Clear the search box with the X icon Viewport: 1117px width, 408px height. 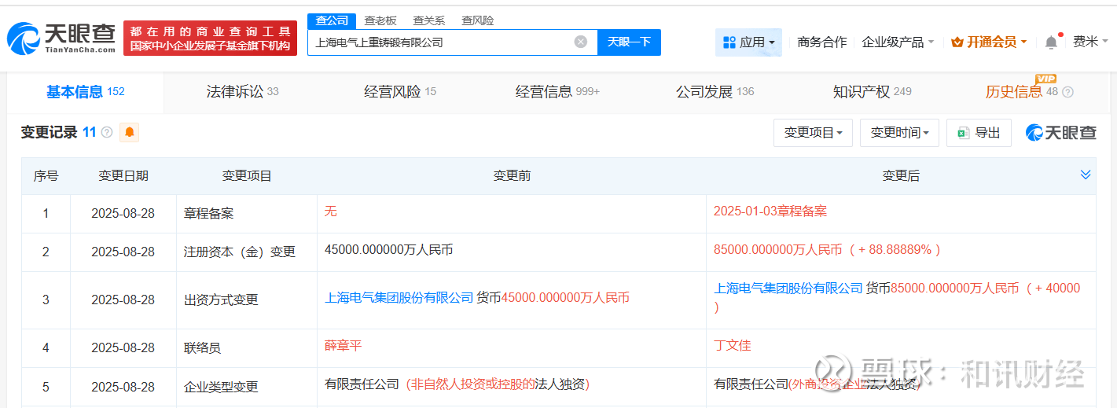pos(580,42)
